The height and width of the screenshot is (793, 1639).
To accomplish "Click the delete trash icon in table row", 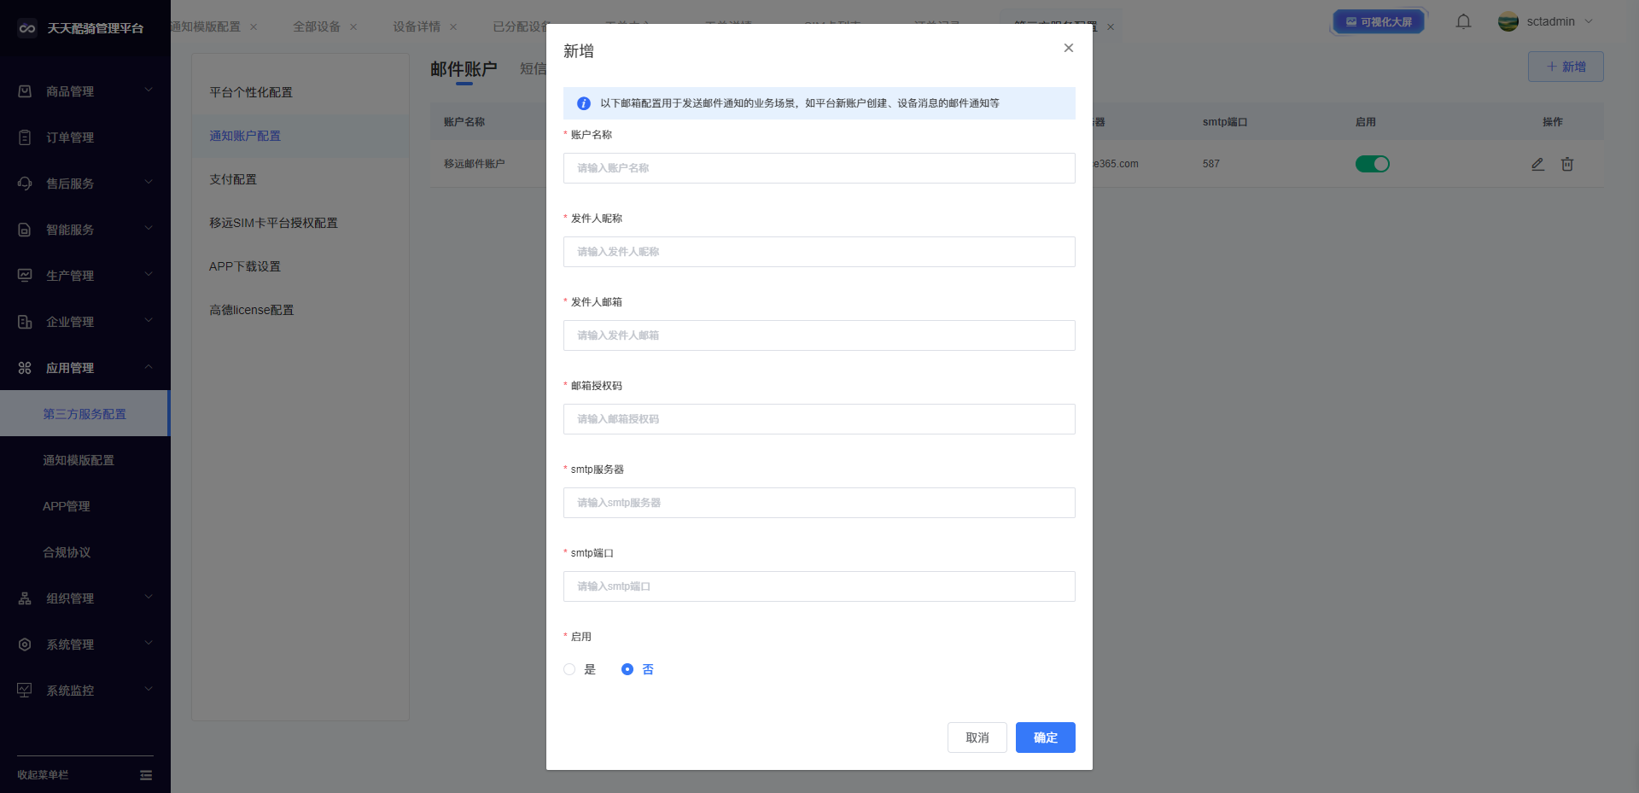I will [1567, 164].
